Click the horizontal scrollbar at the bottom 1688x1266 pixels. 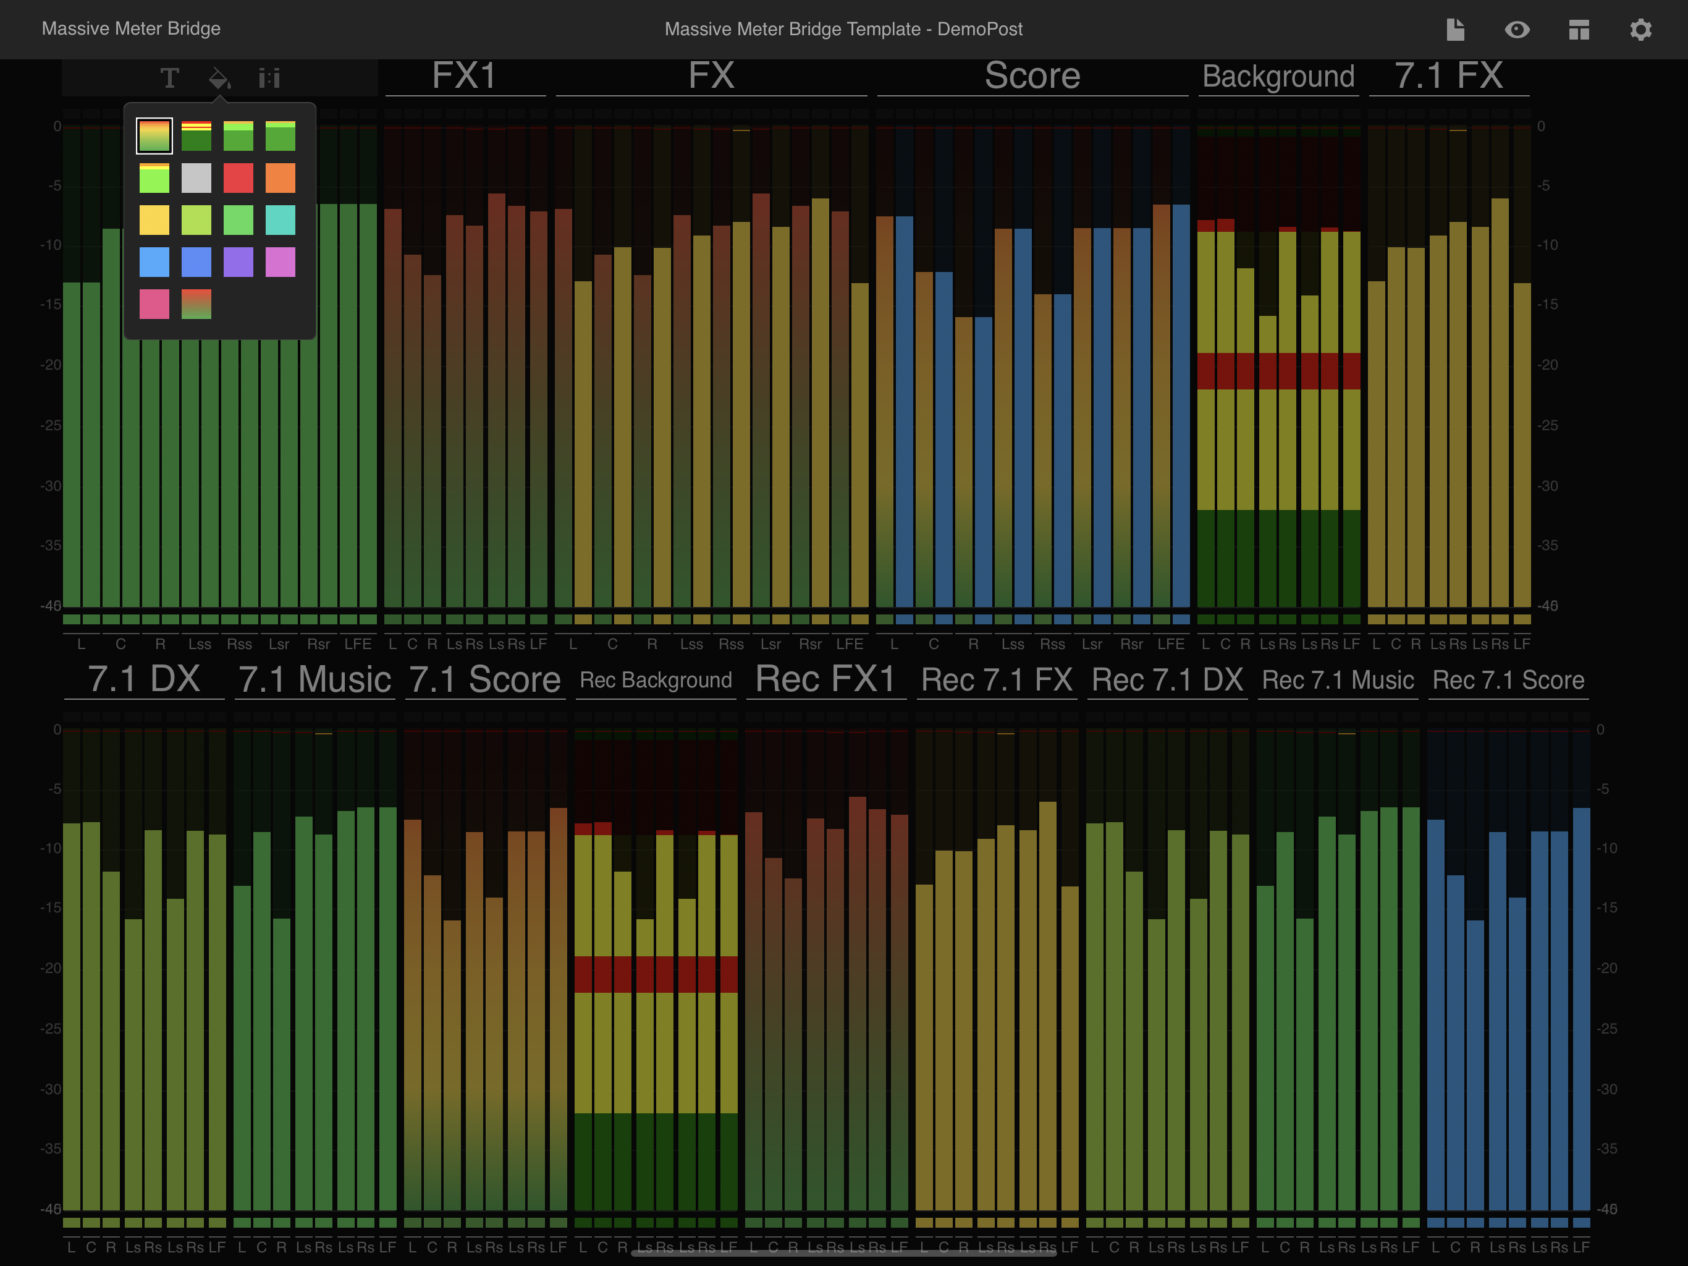click(843, 1253)
